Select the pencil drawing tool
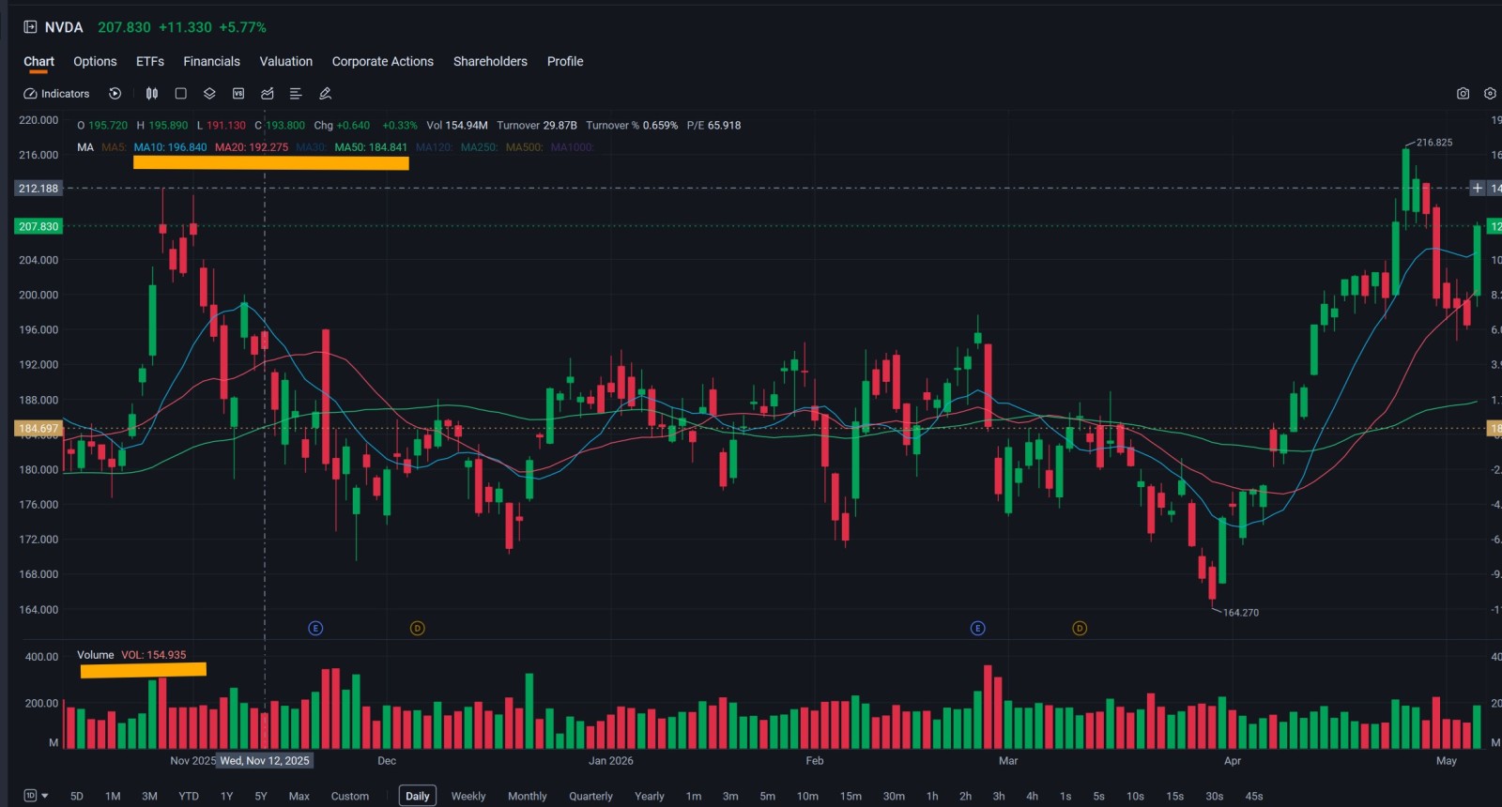The image size is (1502, 807). [x=325, y=94]
